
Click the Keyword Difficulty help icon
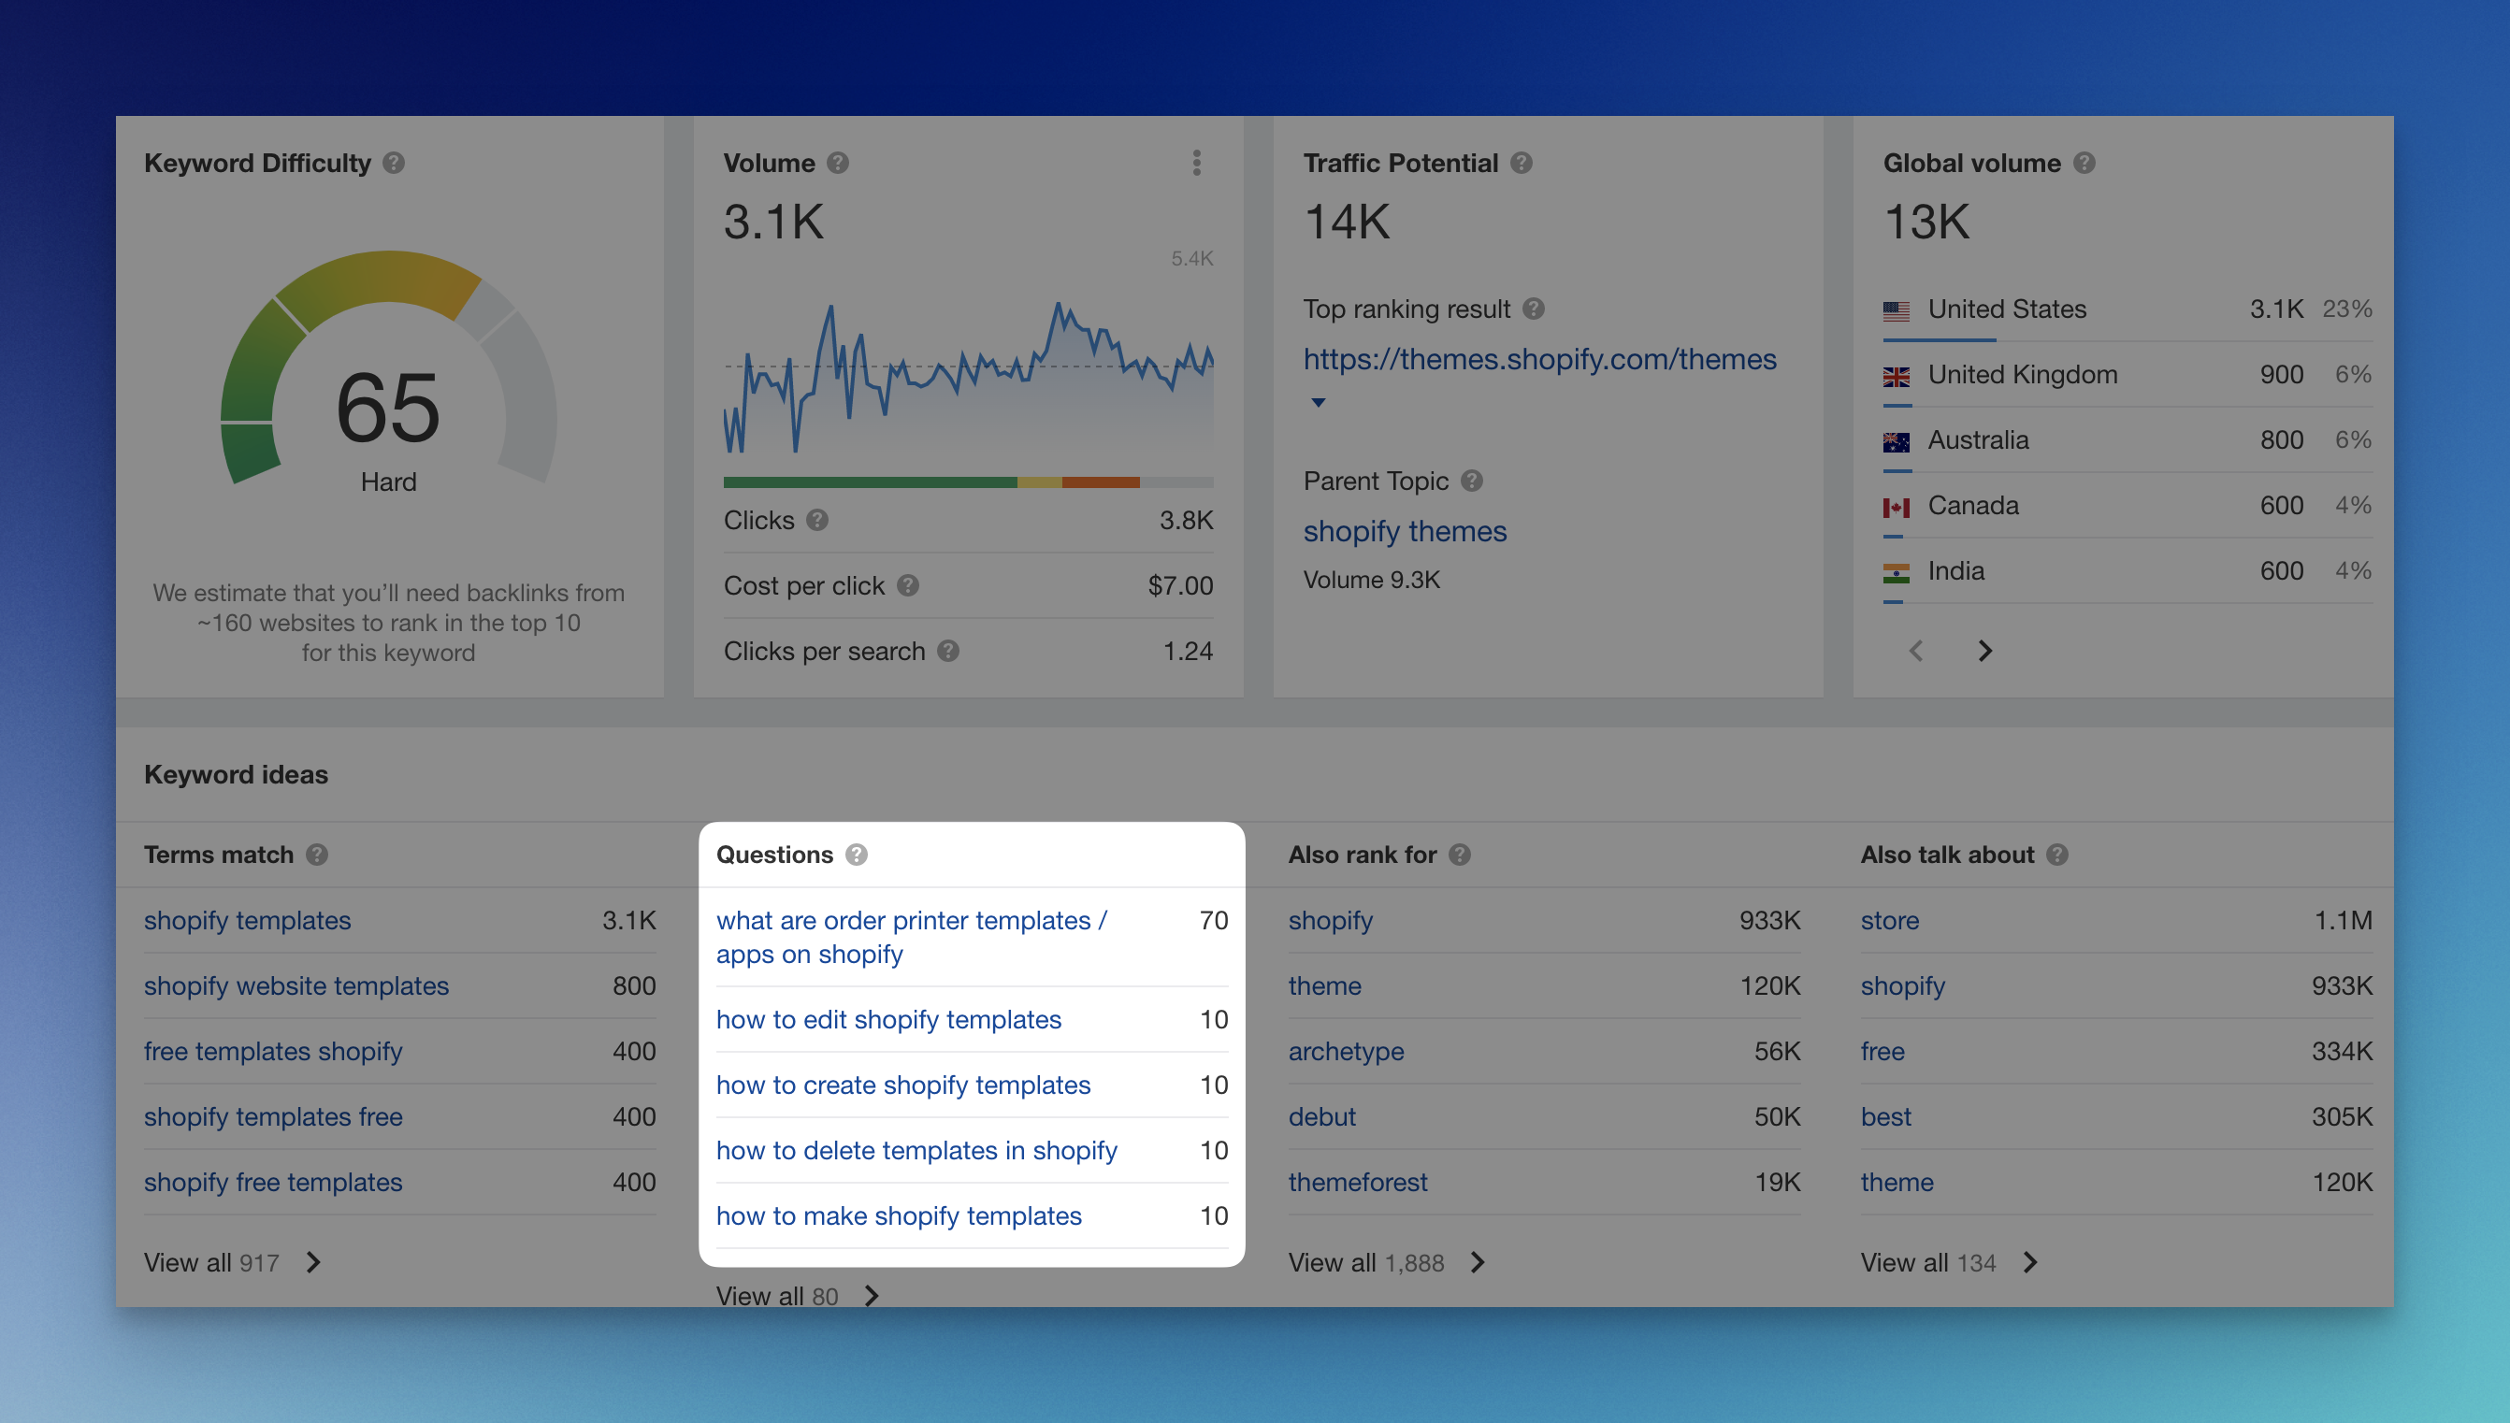pos(394,164)
